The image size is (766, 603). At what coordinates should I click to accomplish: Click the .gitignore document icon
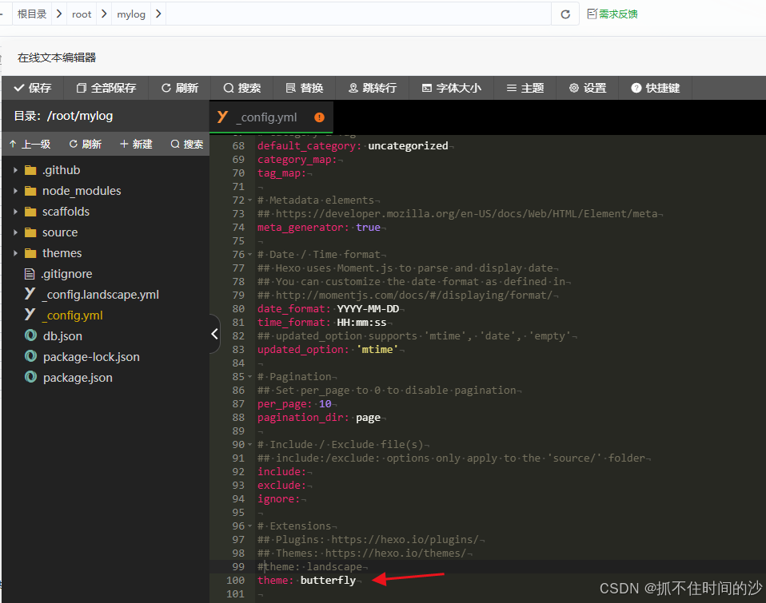click(x=30, y=274)
